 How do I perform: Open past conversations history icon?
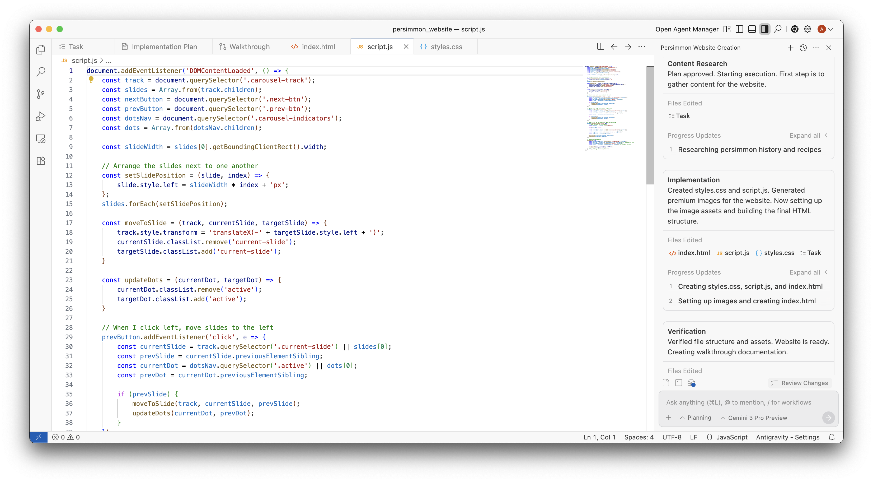(803, 48)
